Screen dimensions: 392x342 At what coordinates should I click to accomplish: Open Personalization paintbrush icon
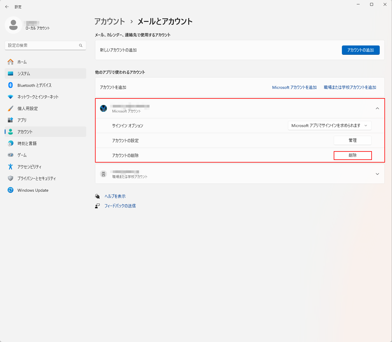click(10, 108)
